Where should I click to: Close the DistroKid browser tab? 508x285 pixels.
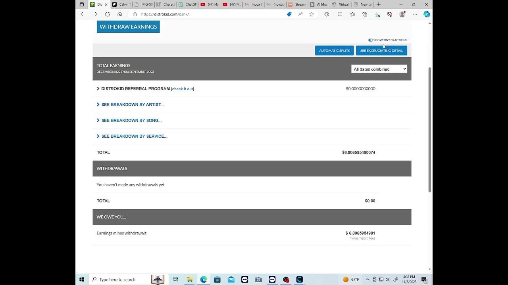tap(106, 4)
